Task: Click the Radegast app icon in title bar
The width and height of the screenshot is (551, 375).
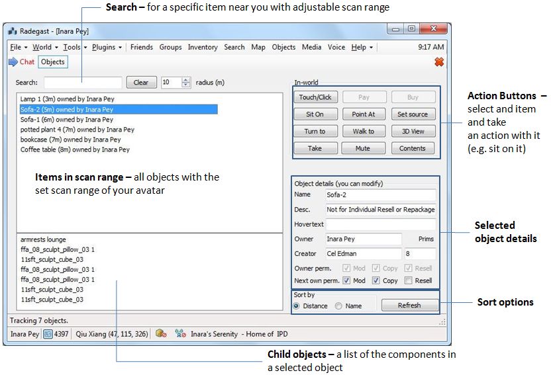Action: pos(13,31)
